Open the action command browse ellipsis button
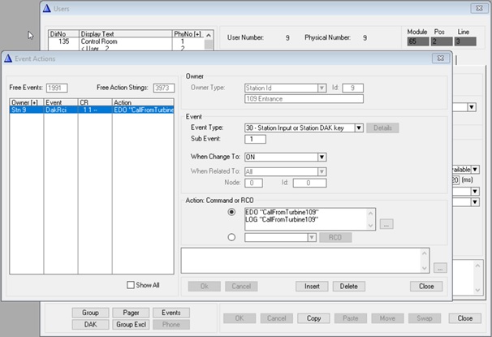492x337 pixels. [x=387, y=223]
